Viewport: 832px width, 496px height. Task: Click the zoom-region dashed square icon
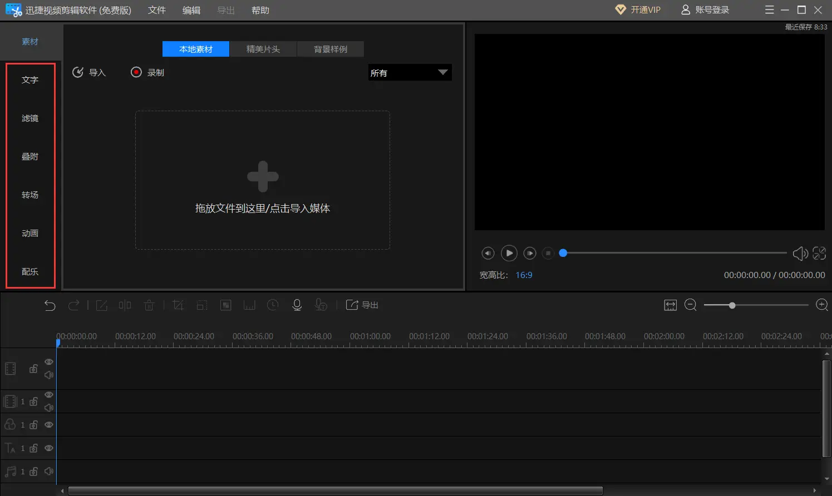pyautogui.click(x=202, y=305)
